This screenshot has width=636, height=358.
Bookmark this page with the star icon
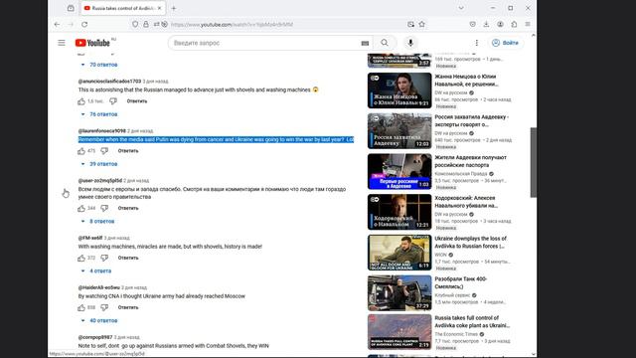coord(421,24)
